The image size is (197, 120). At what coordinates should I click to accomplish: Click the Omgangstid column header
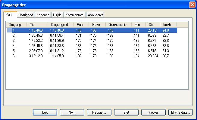61,25
